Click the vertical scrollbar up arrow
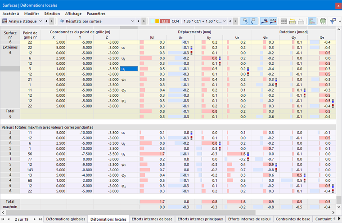342x223 pixels. tap(338, 29)
